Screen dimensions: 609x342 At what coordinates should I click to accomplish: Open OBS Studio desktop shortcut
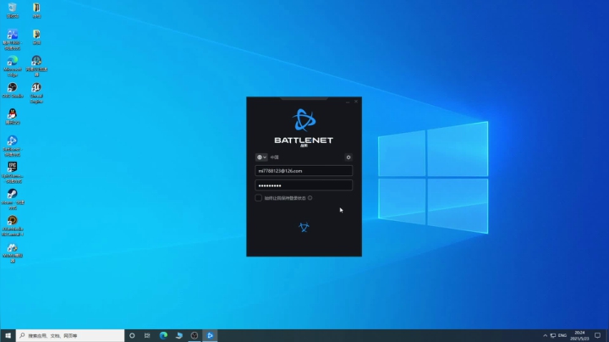tap(13, 91)
